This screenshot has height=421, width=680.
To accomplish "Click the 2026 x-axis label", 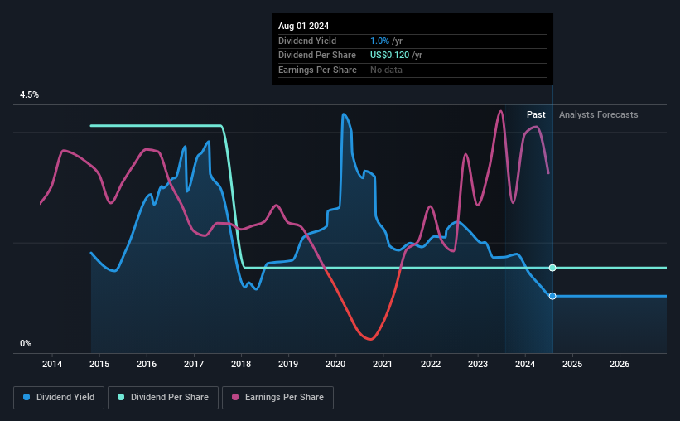I will (620, 364).
